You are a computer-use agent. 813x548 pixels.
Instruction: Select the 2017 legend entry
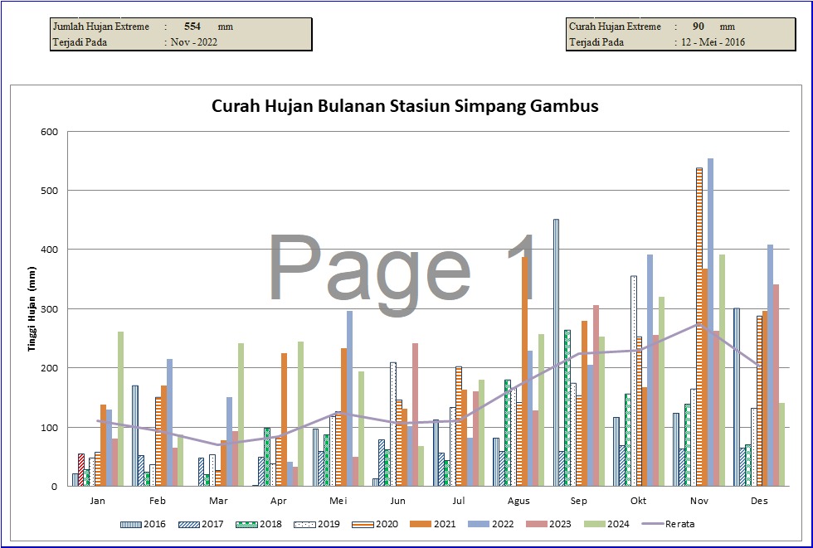[x=190, y=524]
